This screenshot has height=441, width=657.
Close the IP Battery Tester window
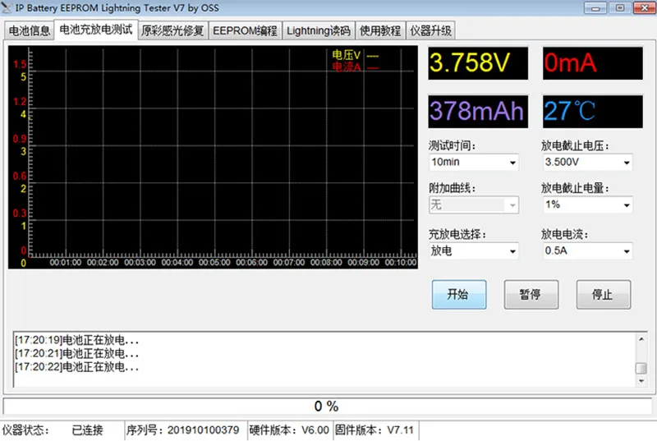tap(645, 8)
